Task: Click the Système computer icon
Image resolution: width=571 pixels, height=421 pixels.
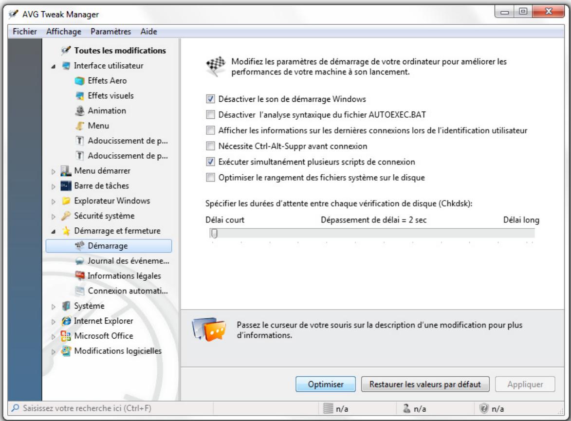Action: coord(66,306)
